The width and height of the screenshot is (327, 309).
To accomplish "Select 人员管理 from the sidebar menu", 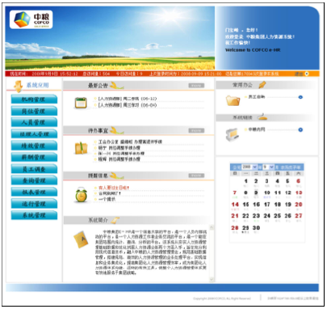I will pyautogui.click(x=34, y=122).
